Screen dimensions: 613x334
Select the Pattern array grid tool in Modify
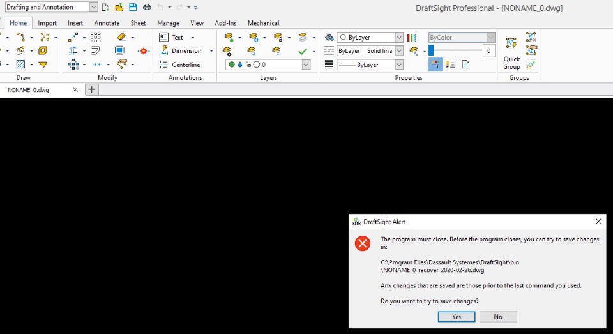[95, 37]
